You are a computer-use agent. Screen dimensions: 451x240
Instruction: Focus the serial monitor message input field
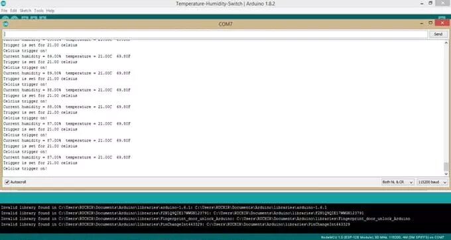[215, 34]
